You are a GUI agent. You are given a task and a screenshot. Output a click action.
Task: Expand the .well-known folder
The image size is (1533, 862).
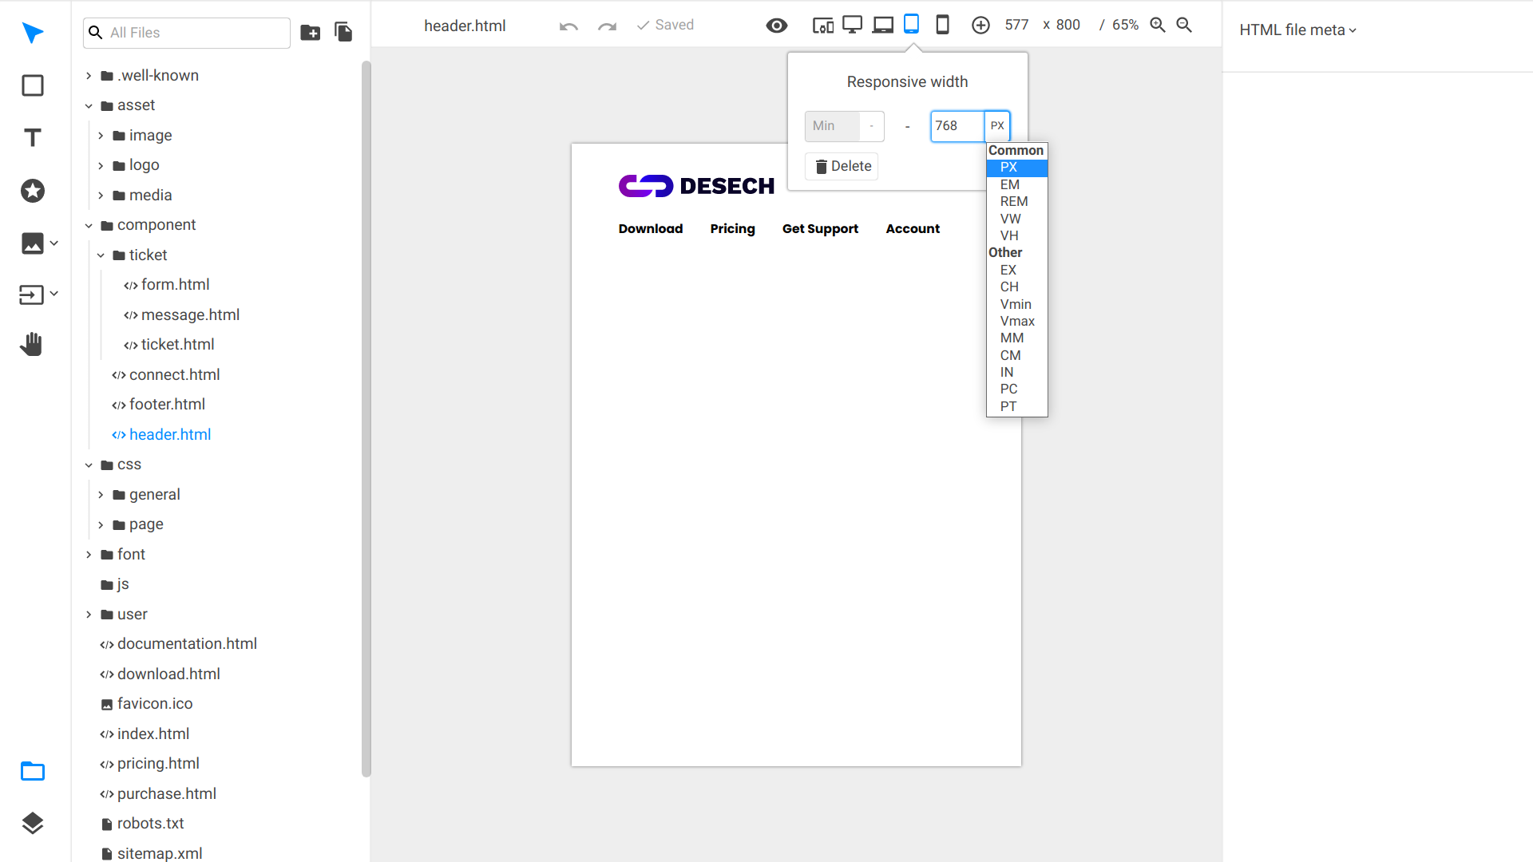click(x=88, y=75)
